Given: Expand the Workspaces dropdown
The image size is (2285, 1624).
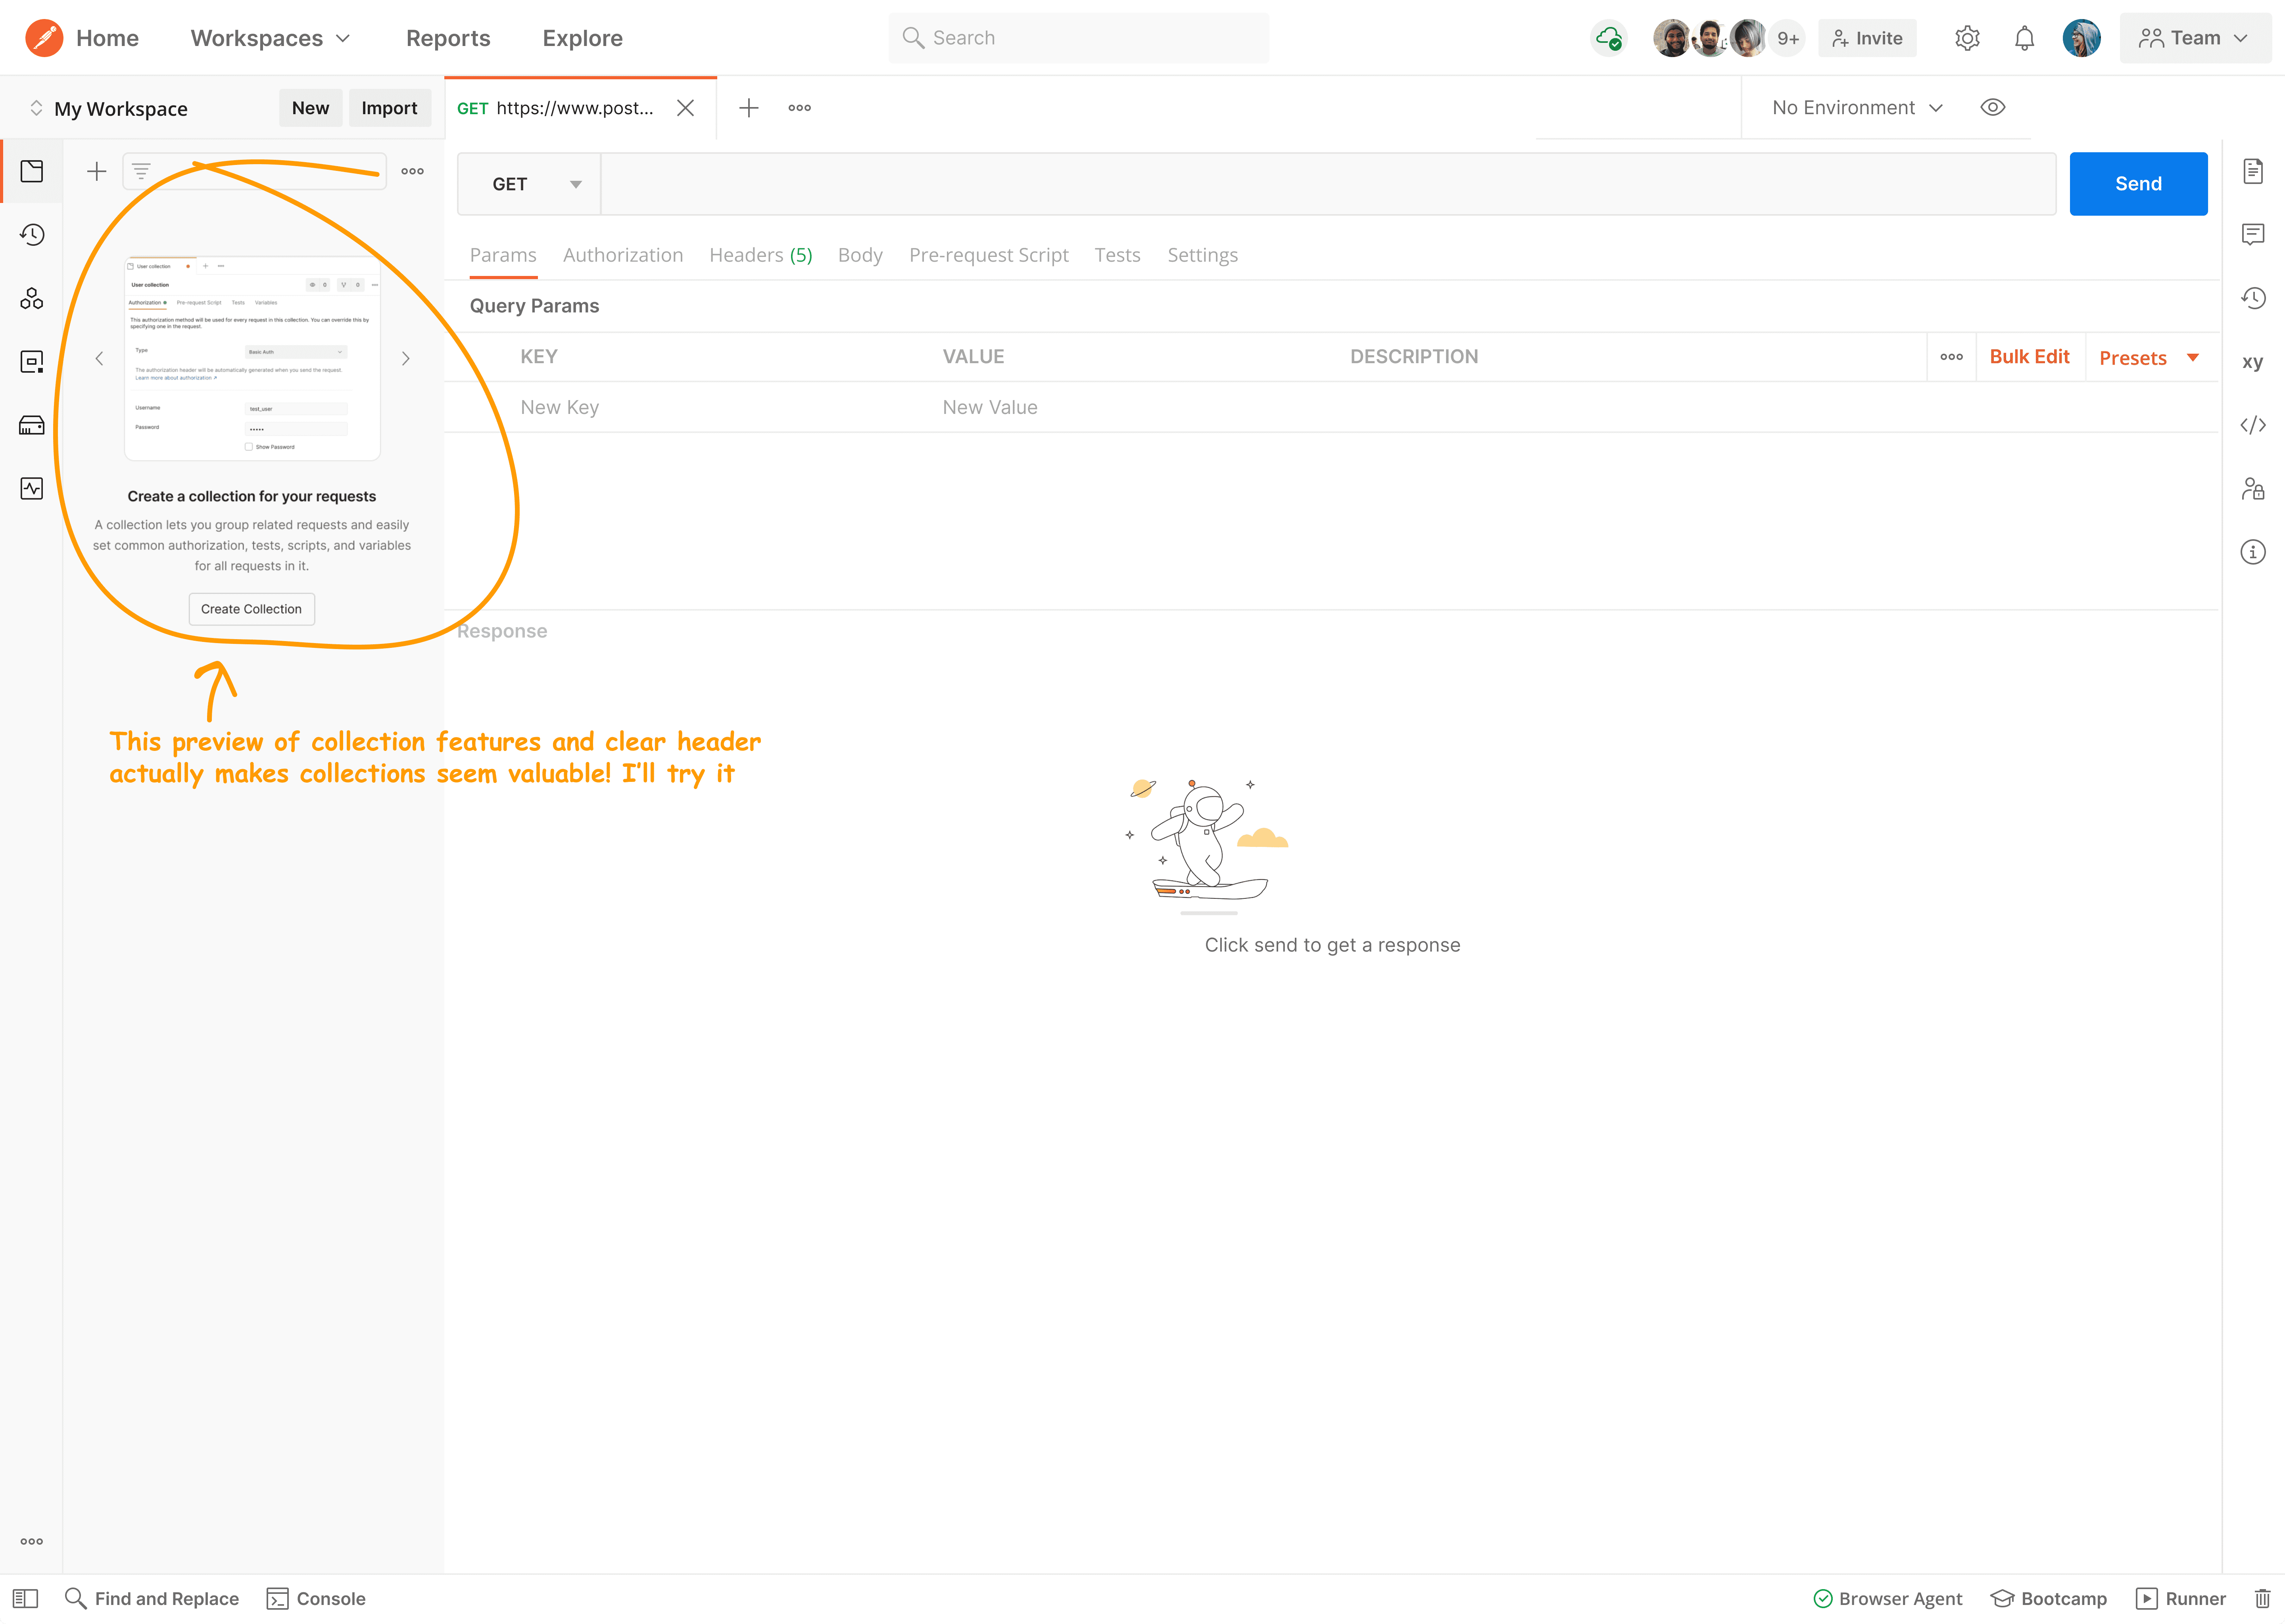Looking at the screenshot, I should click(270, 38).
